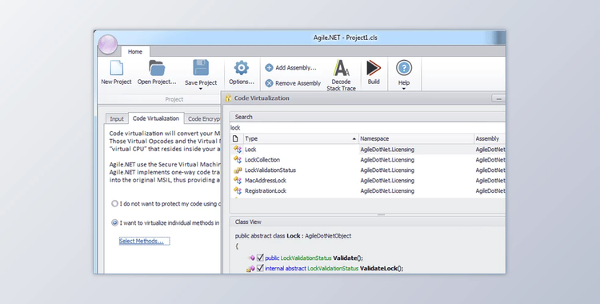Click the splitter grip above Class View
The width and height of the screenshot is (600, 304).
[x=381, y=214]
